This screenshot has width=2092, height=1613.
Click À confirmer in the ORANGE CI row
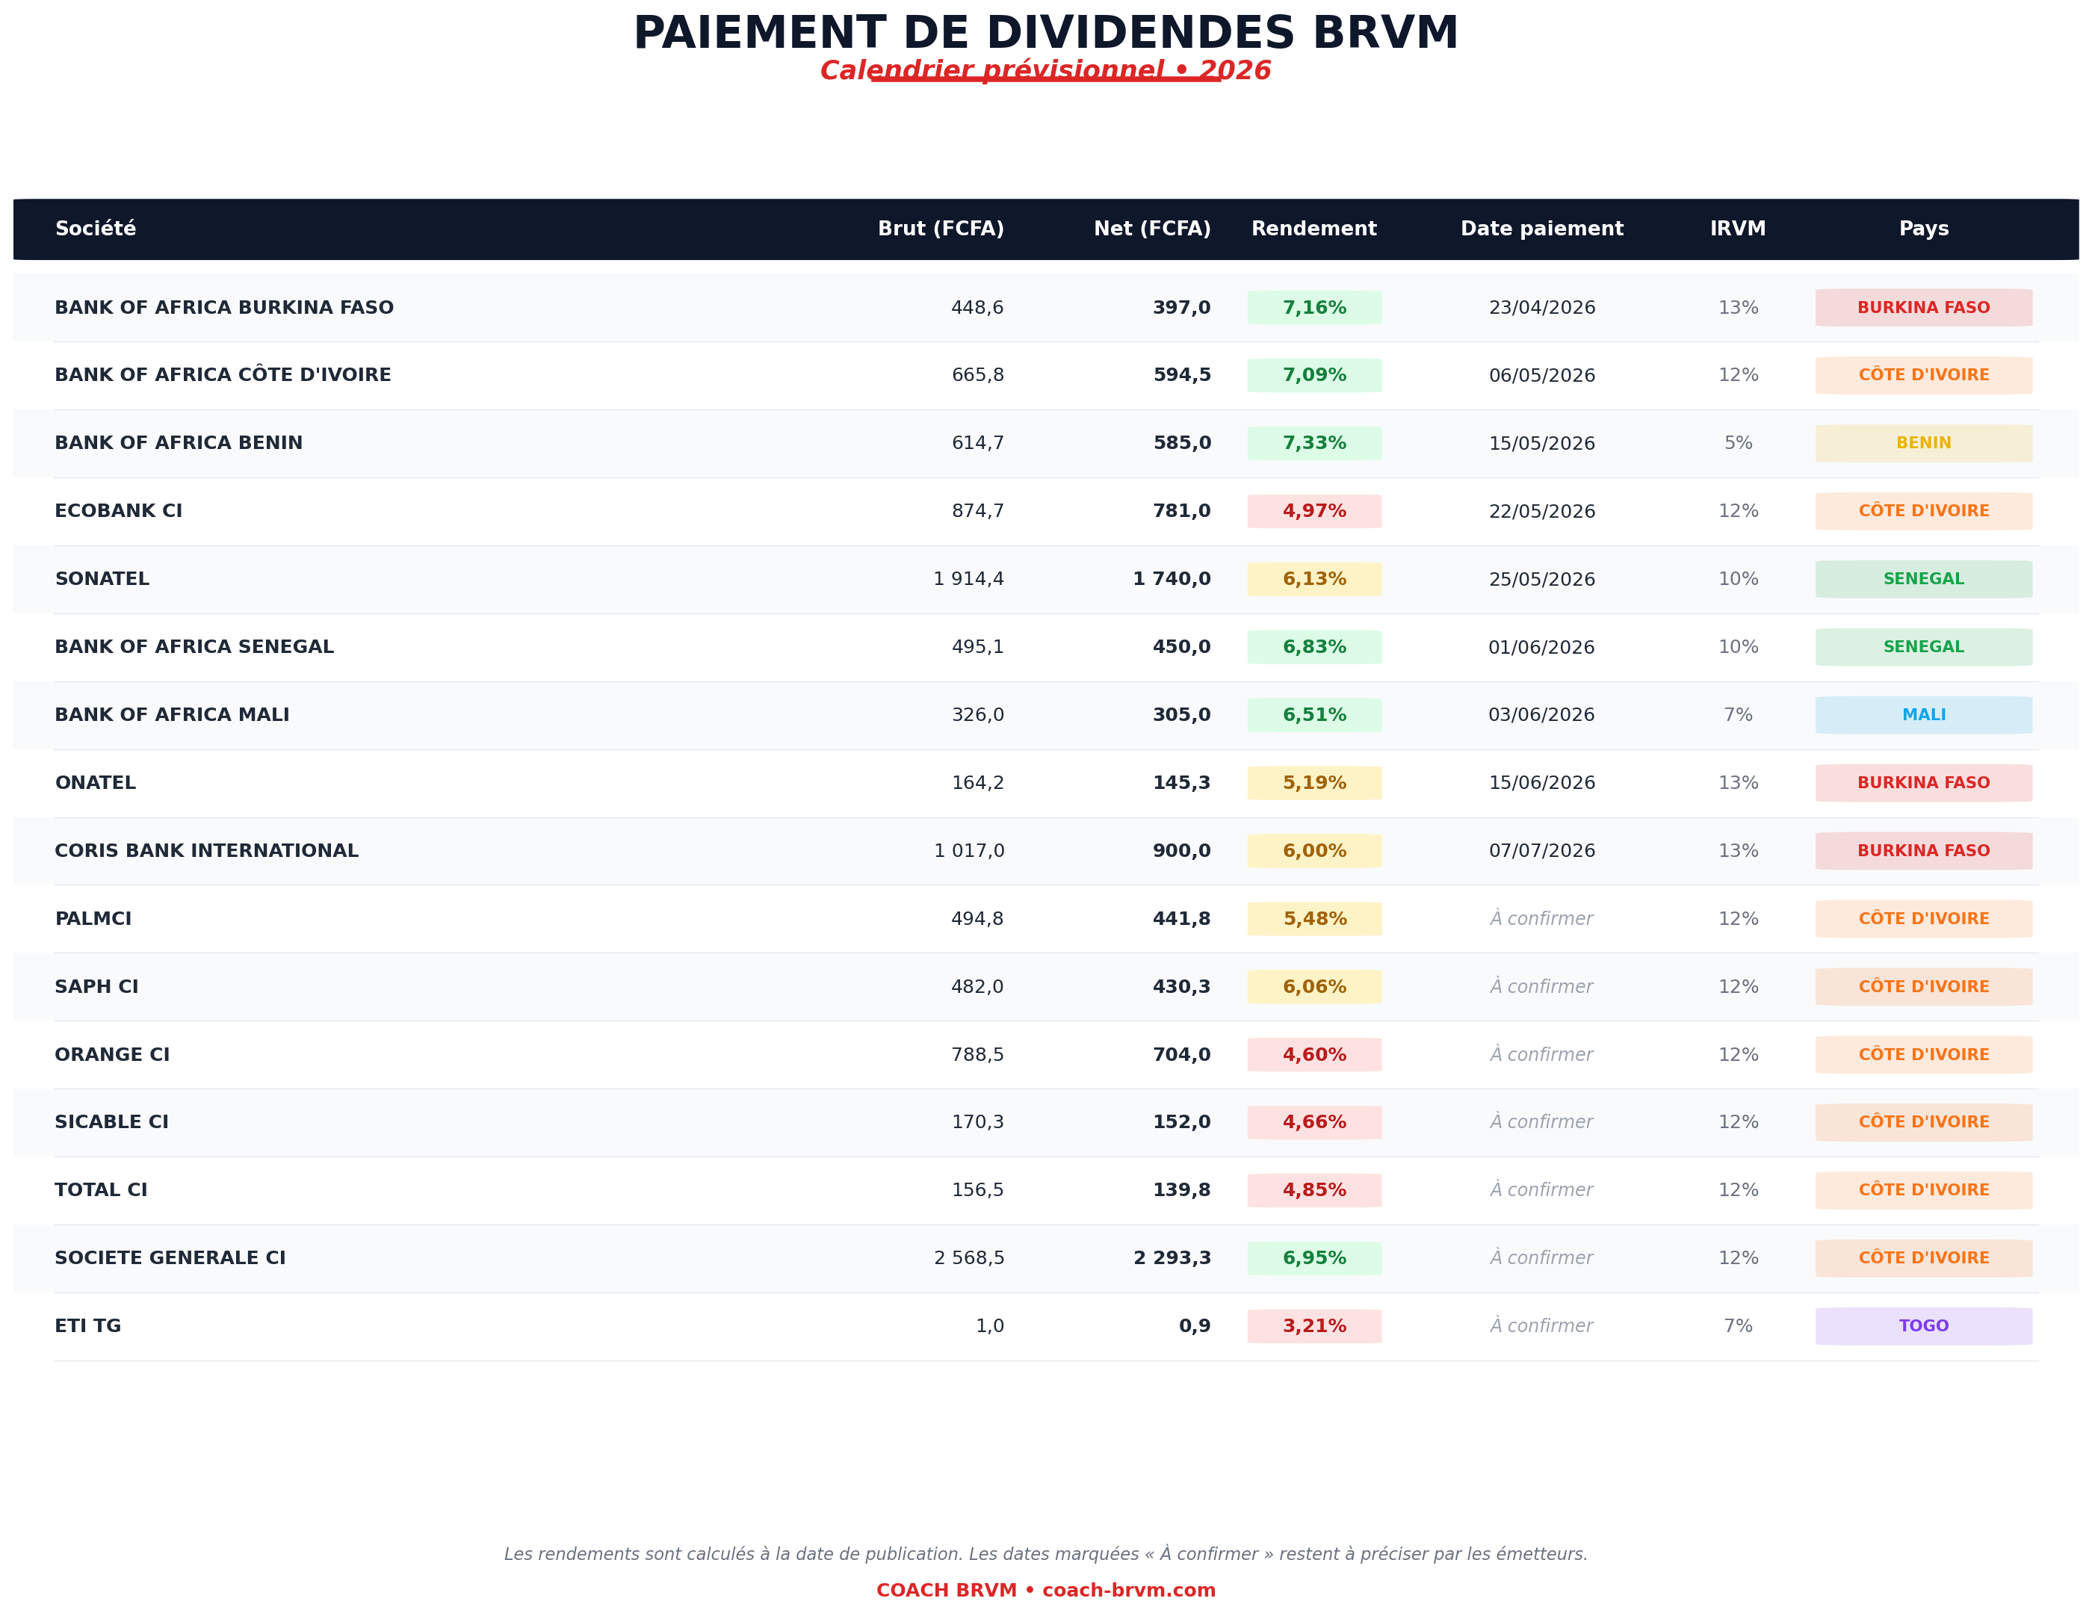1542,1055
